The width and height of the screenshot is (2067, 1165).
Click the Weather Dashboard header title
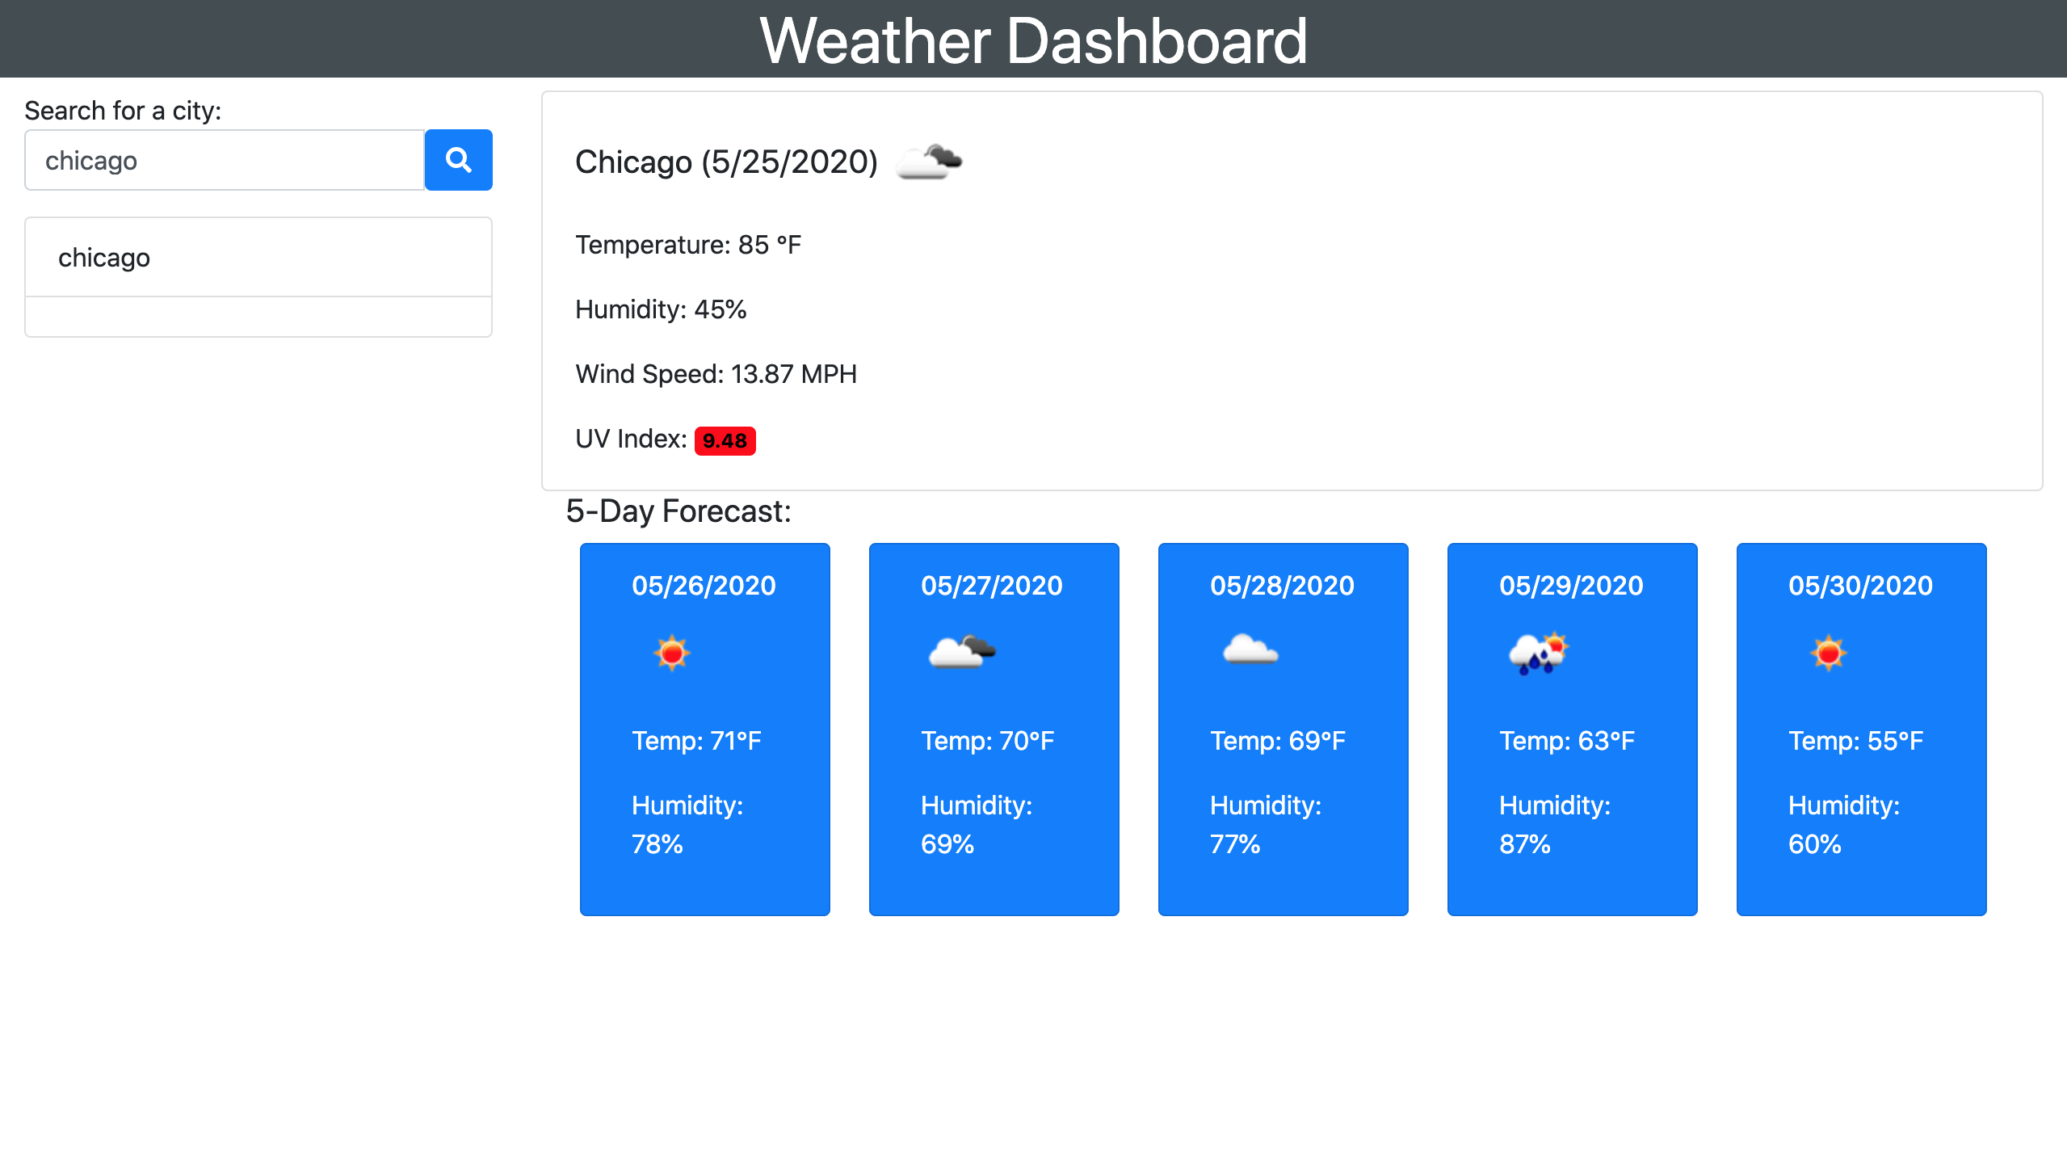(1033, 40)
